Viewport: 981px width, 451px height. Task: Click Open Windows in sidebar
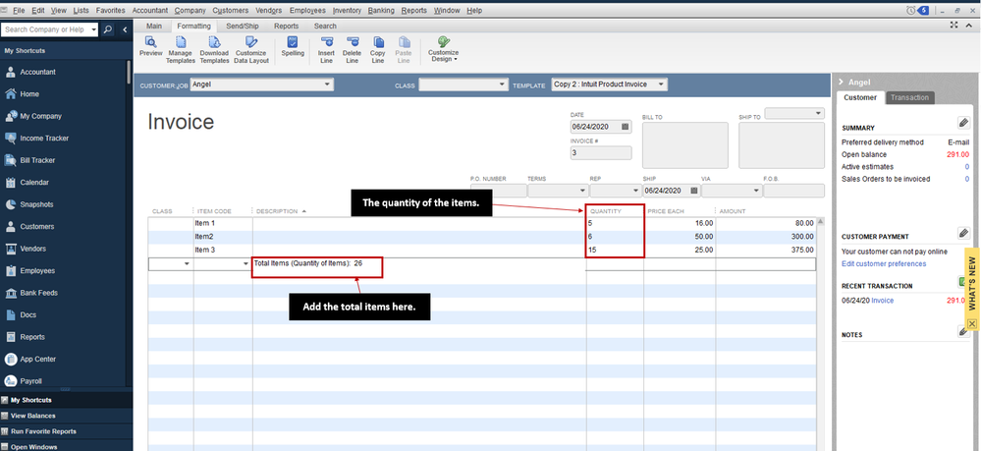tap(33, 447)
